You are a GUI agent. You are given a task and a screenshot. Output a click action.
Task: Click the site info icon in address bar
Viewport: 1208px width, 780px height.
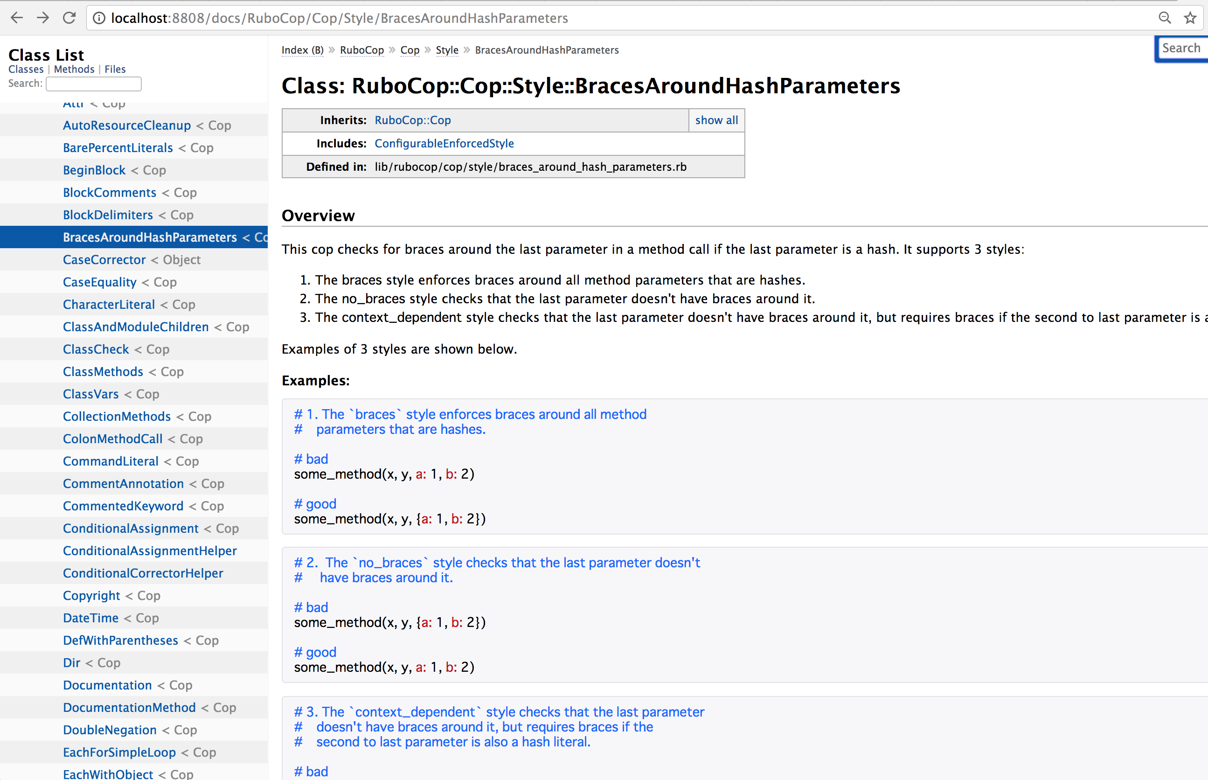(99, 18)
